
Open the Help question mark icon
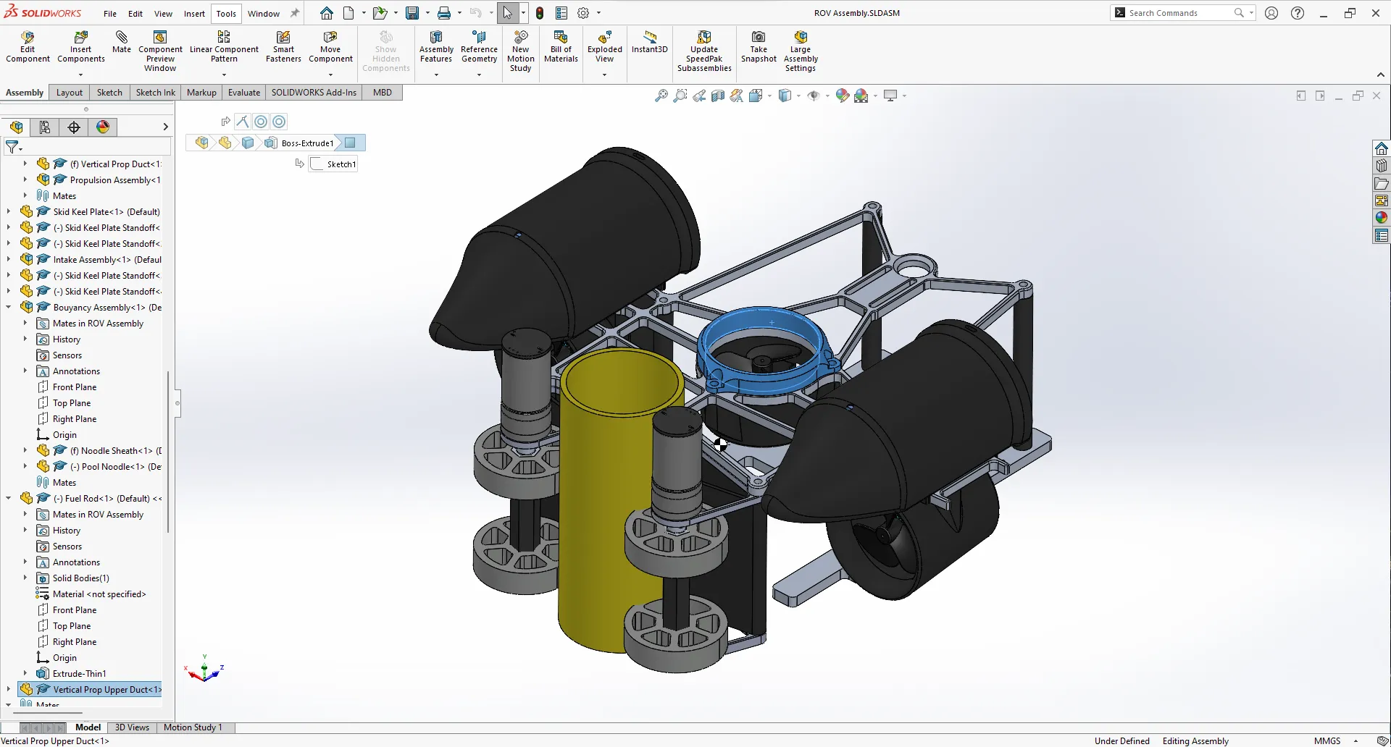point(1298,13)
